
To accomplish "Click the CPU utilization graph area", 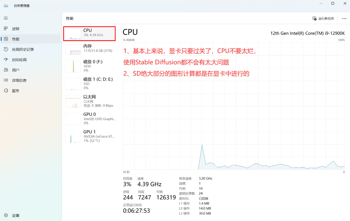I will 234,116.
